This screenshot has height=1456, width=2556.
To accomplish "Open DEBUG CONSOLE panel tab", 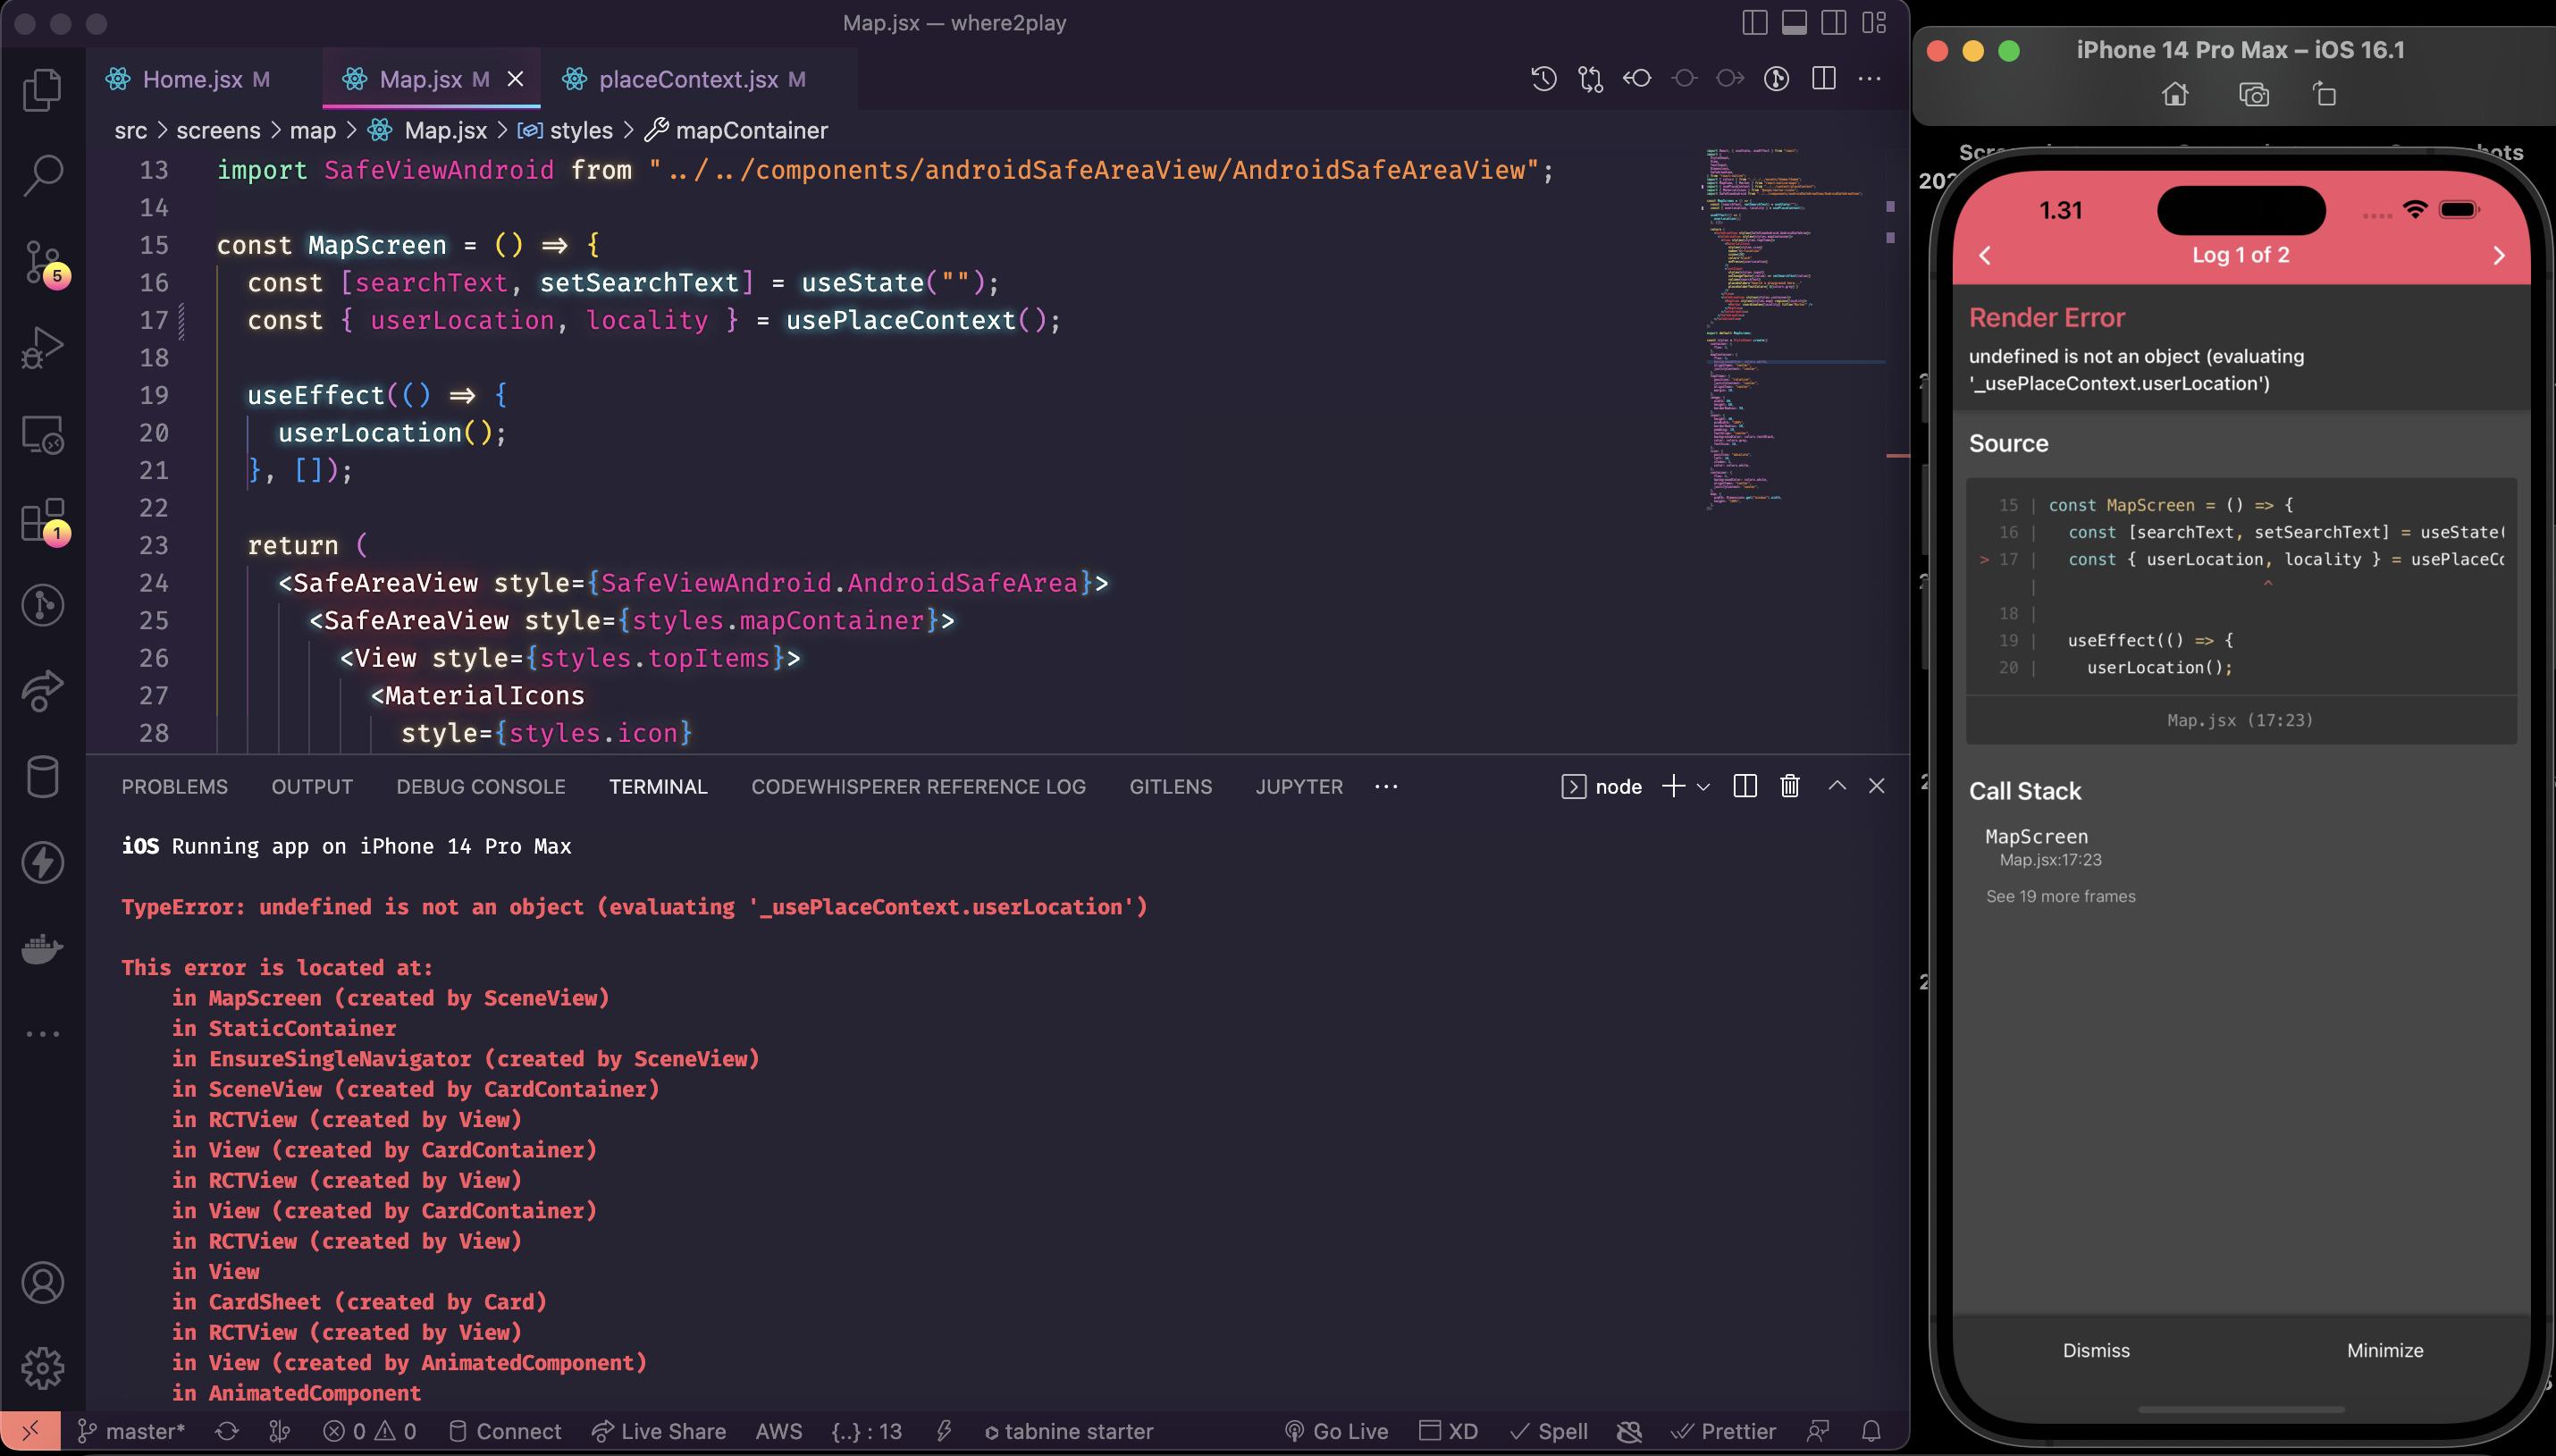I will click(x=481, y=787).
